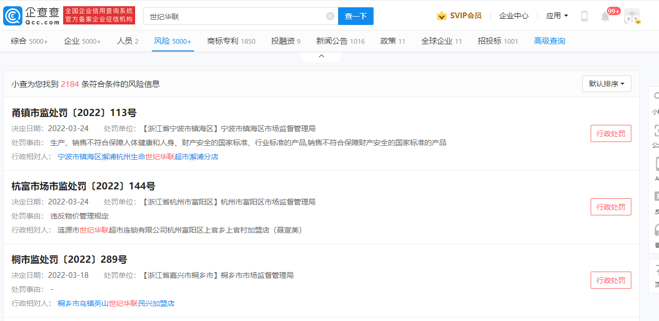Open company 桐乡市乌镇英山世纪华联民兴加盟店

click(x=116, y=303)
